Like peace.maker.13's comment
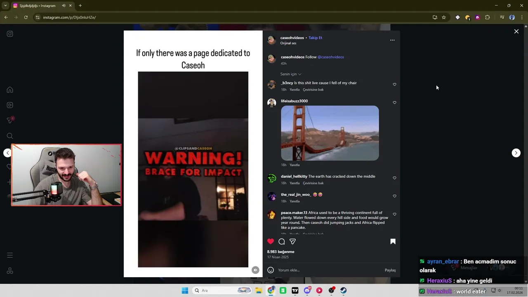The image size is (528, 297). click(394, 214)
